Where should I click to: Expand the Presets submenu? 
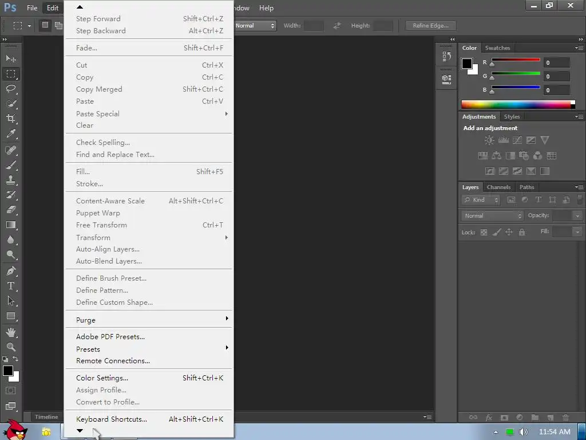[x=149, y=349]
